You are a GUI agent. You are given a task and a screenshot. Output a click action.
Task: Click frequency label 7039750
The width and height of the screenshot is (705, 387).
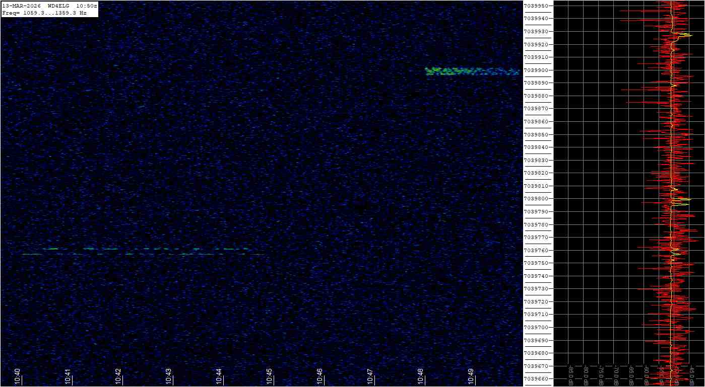pos(536,263)
